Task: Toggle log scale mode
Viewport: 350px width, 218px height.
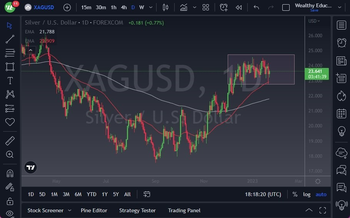Action: [307, 195]
